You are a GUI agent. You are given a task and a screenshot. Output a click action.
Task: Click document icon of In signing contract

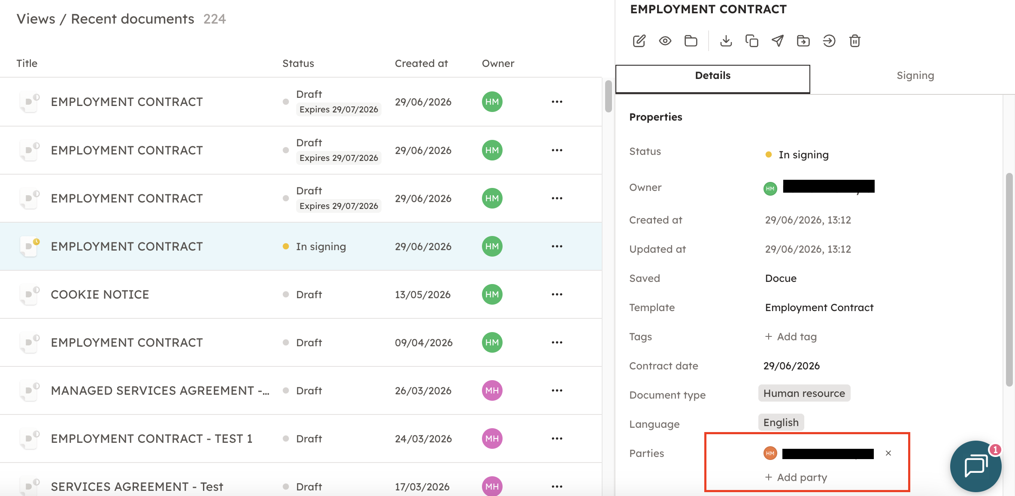30,246
